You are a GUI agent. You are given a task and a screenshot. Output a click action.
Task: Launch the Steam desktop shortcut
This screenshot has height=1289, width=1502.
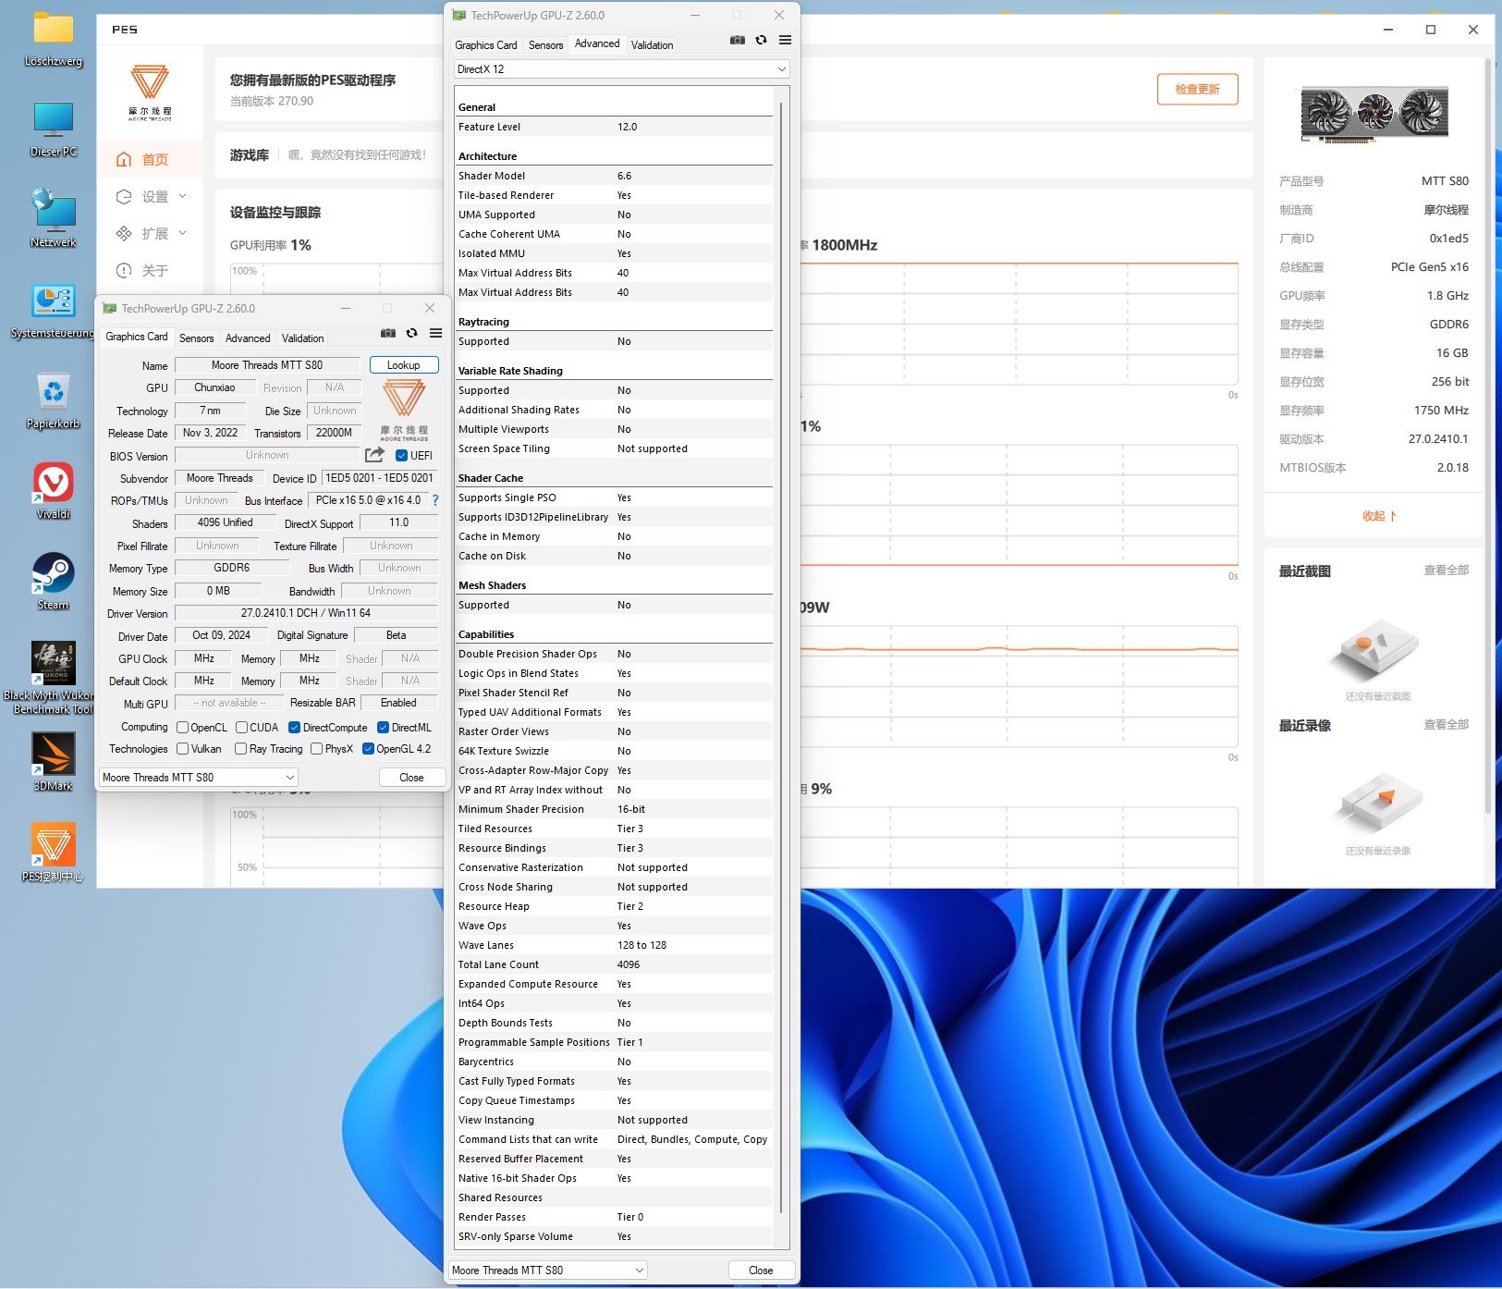(54, 581)
